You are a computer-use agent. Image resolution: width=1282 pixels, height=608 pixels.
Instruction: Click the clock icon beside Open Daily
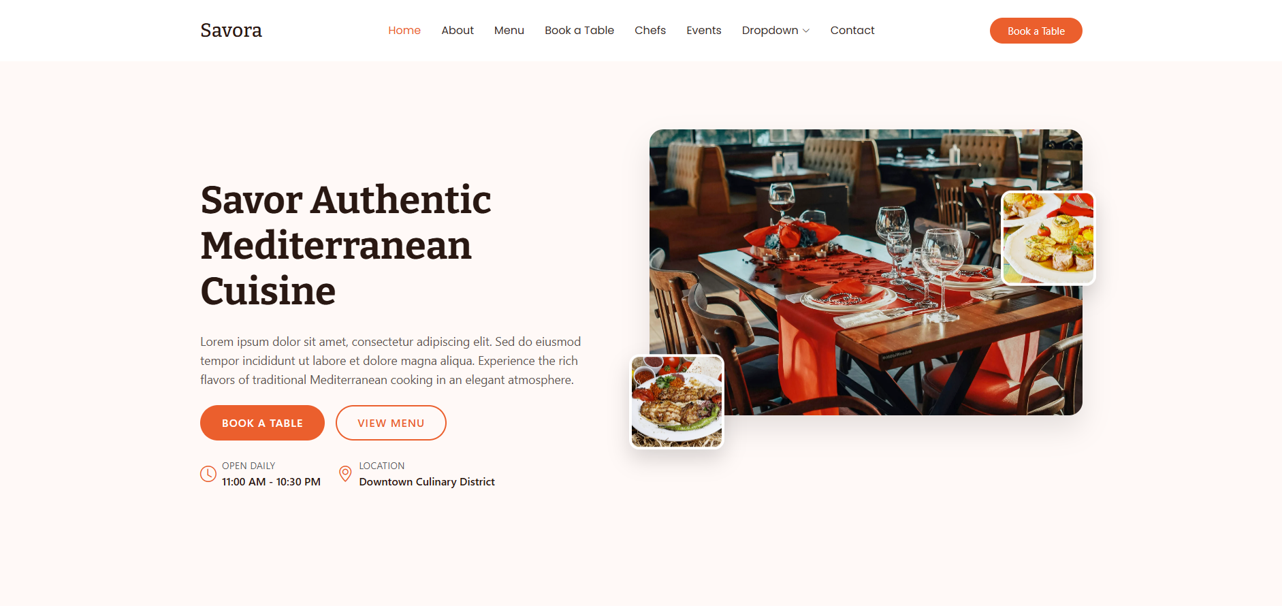click(x=208, y=473)
